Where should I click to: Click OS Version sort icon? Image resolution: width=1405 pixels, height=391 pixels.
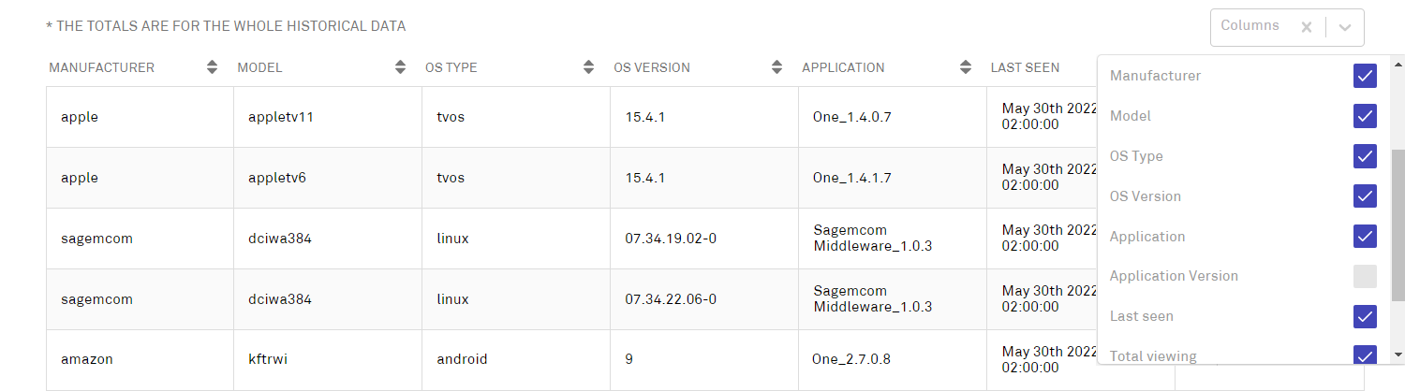click(x=776, y=67)
